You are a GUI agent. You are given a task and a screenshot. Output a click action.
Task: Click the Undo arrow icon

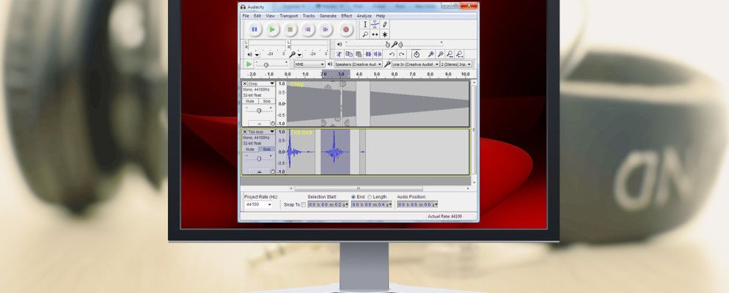click(392, 54)
